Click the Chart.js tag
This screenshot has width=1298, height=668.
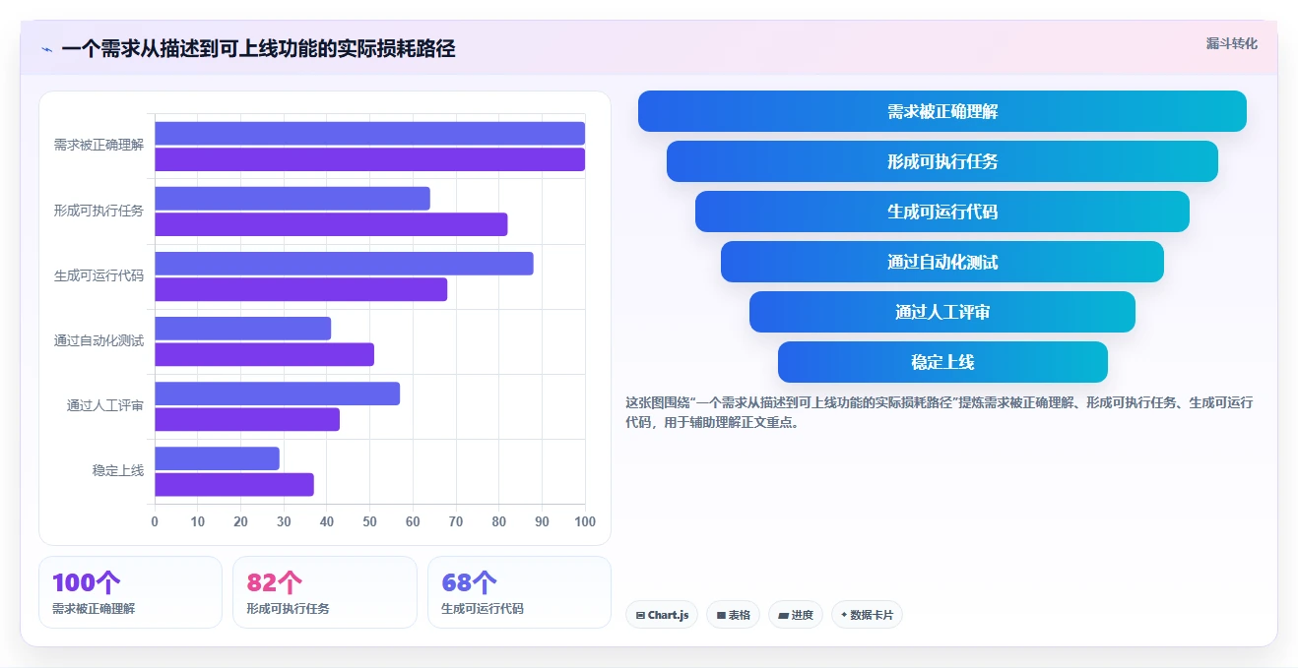pos(662,615)
